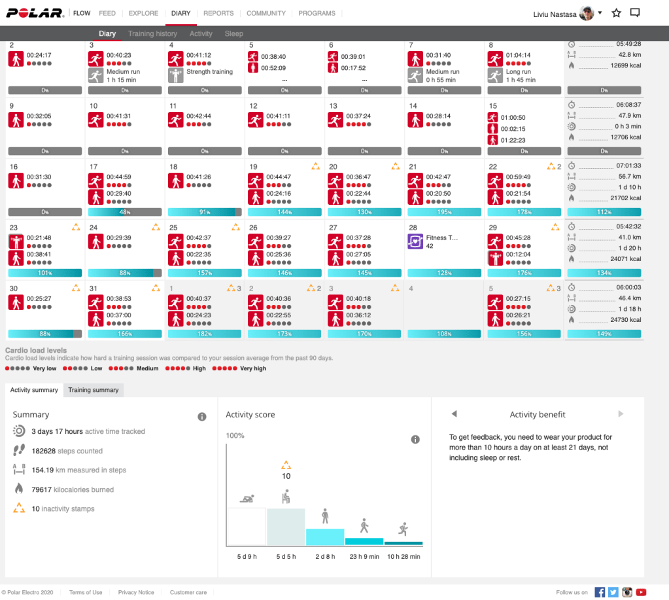The width and height of the screenshot is (669, 600).
Task: Open the Training history sub-tab
Action: 152,33
